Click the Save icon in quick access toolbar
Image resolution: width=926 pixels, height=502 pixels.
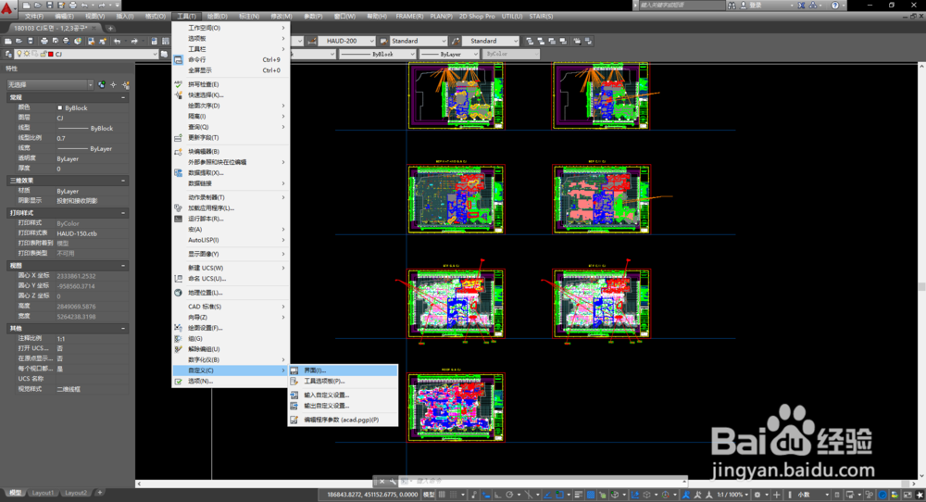tap(50, 5)
